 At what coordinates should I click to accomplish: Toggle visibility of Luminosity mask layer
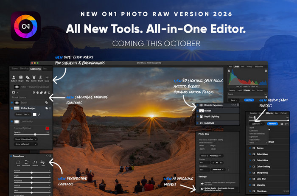pos(12,121)
